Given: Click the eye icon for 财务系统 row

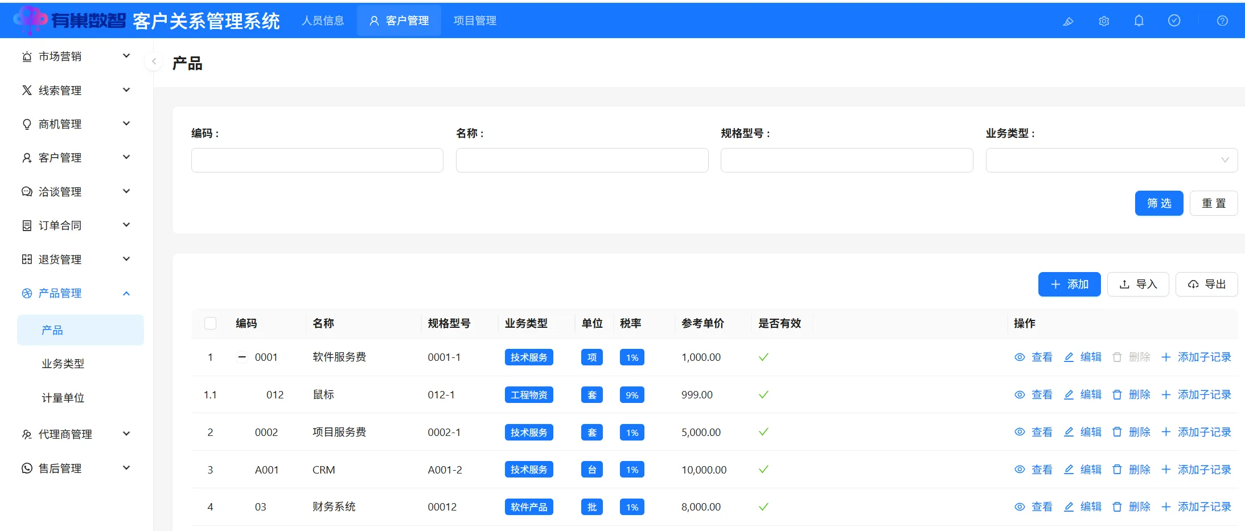Looking at the screenshot, I should [x=1020, y=507].
